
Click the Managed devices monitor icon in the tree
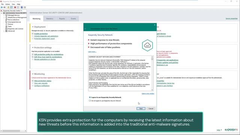pos(6,15)
